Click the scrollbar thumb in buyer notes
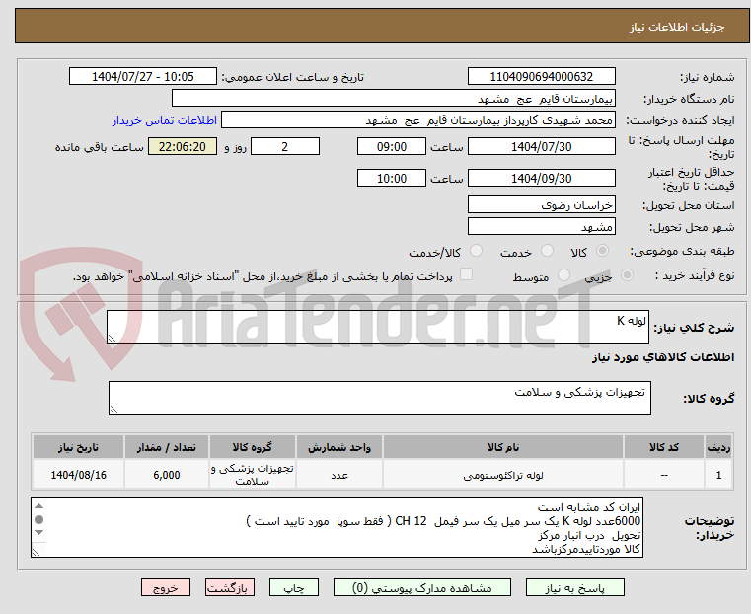 (39, 519)
